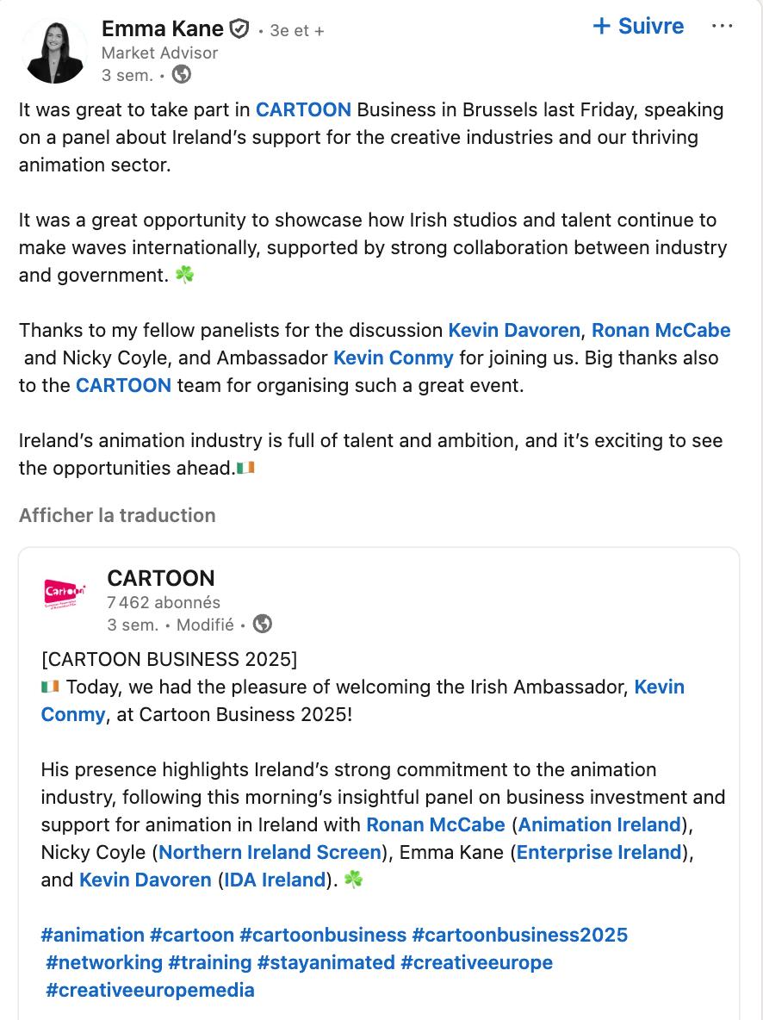Viewport: 763px width, 1020px height.
Task: Click the globe icon beside Modifié
Action: (x=263, y=624)
